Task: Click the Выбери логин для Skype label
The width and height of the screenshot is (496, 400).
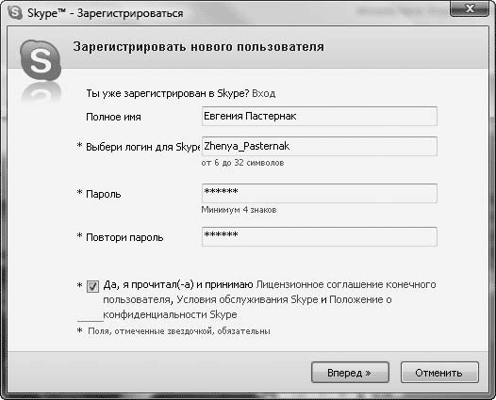Action: pyautogui.click(x=143, y=147)
